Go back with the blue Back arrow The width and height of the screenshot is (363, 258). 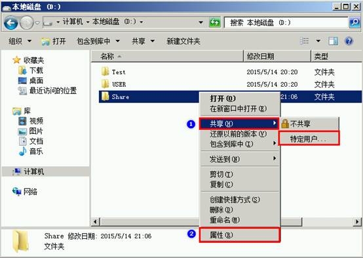(x=11, y=22)
